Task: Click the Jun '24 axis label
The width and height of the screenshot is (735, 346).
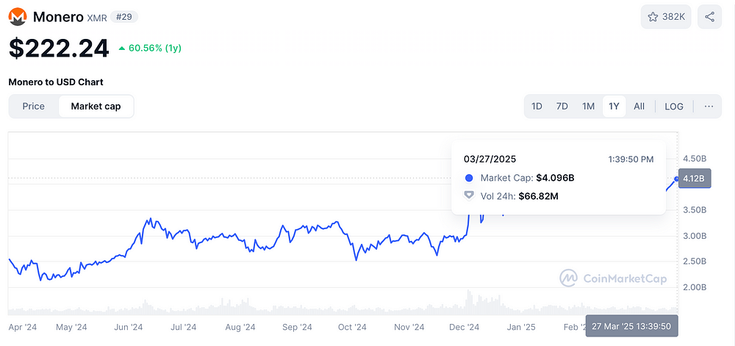Action: 129,327
